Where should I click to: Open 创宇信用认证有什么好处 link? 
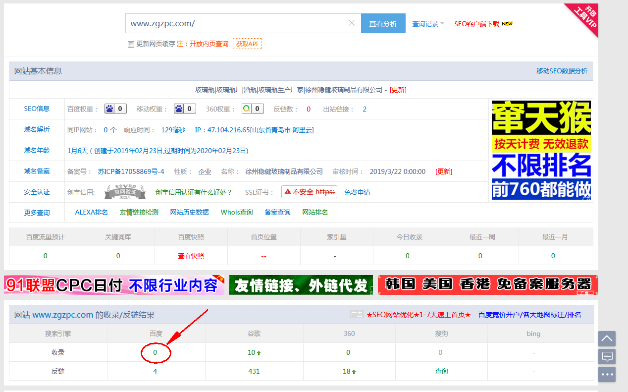click(194, 192)
